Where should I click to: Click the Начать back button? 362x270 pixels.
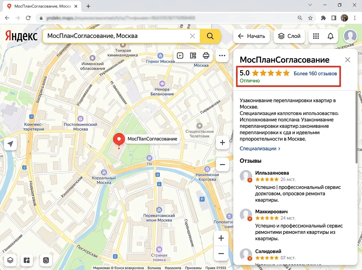click(252, 36)
